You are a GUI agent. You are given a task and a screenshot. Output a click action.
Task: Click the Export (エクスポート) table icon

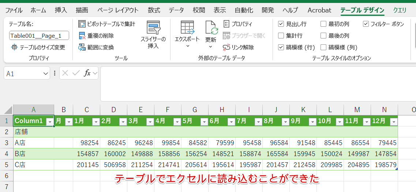coord(187,28)
